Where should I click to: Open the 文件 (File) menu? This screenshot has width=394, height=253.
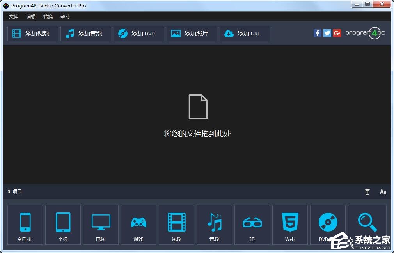point(14,16)
